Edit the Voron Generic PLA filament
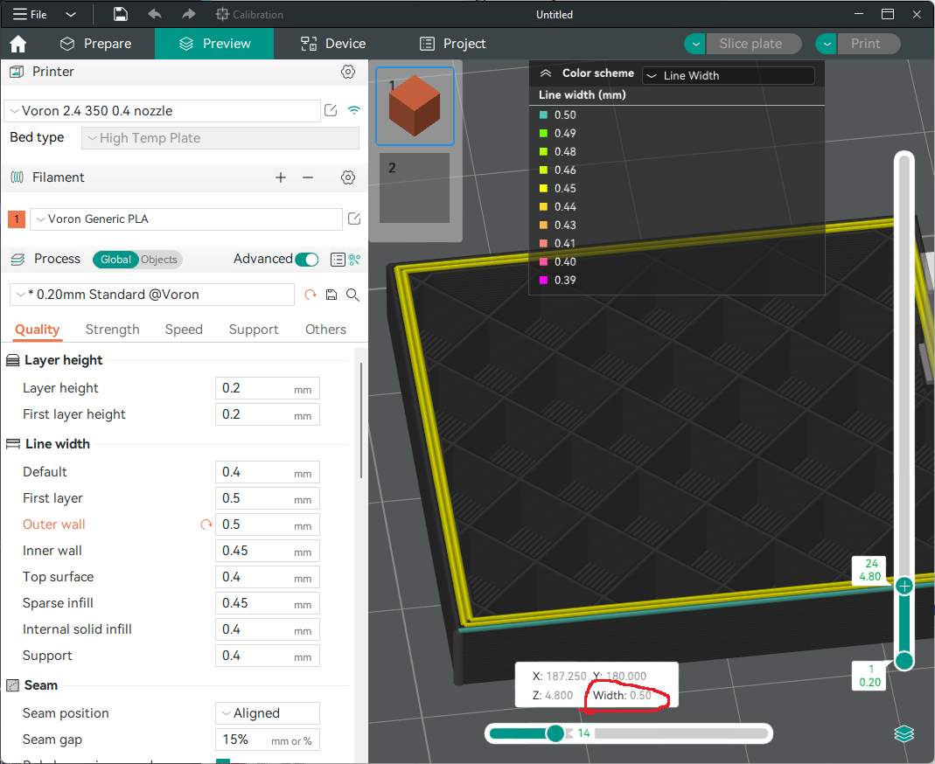935x764 pixels. click(x=354, y=219)
